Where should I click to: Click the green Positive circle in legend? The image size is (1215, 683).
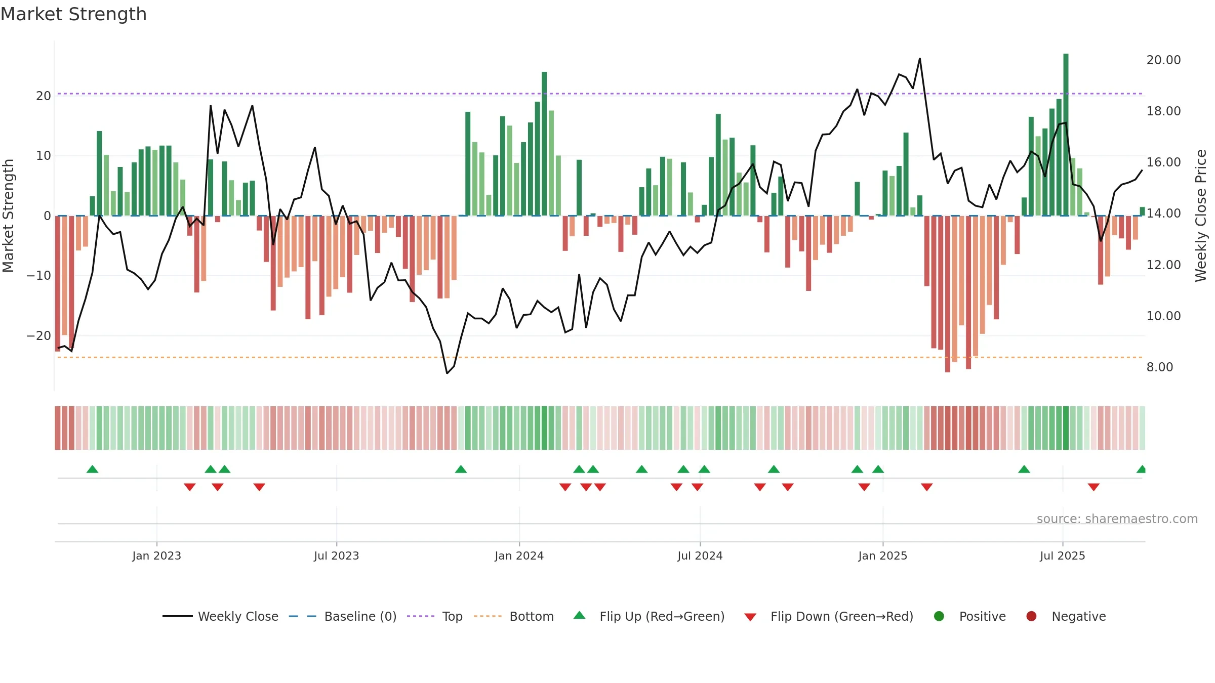click(939, 616)
